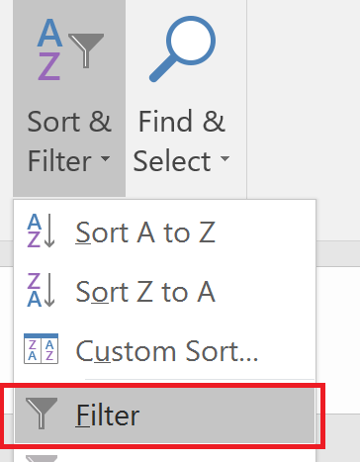360x462 pixels.
Task: Click the Find & Select magnifying glass icon
Action: click(182, 48)
